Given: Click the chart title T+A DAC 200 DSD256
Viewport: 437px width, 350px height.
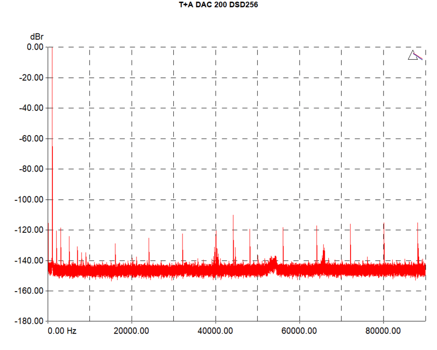Looking at the screenshot, I should [x=218, y=5].
